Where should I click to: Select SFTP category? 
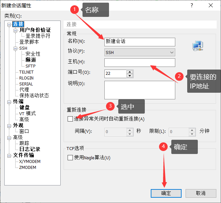coord(30,66)
